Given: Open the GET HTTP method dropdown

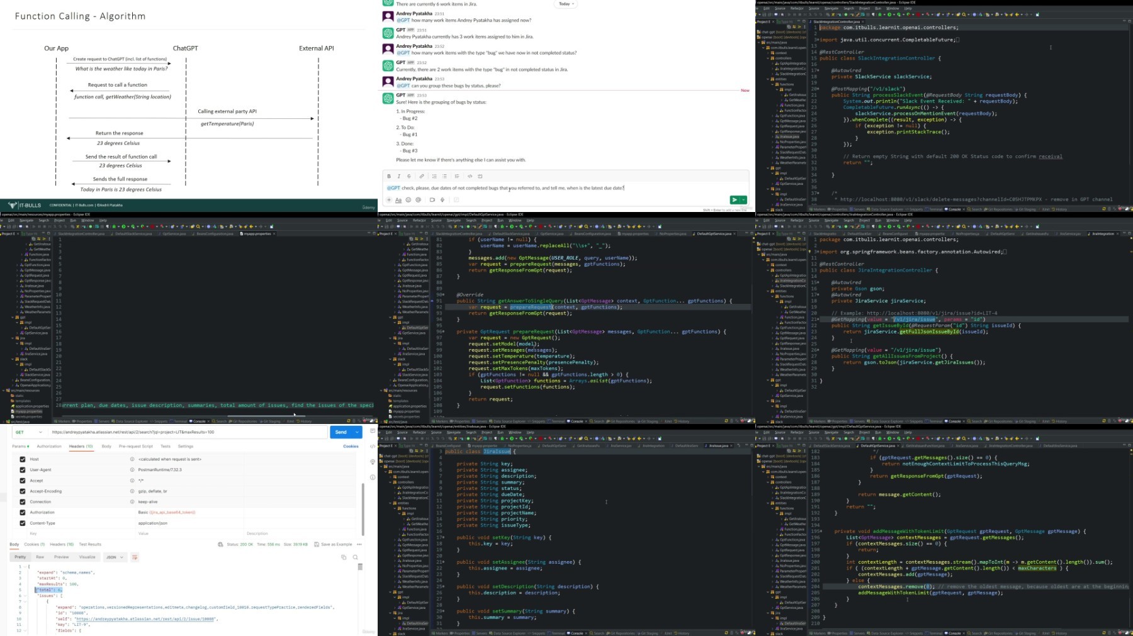Looking at the screenshot, I should click(x=29, y=432).
